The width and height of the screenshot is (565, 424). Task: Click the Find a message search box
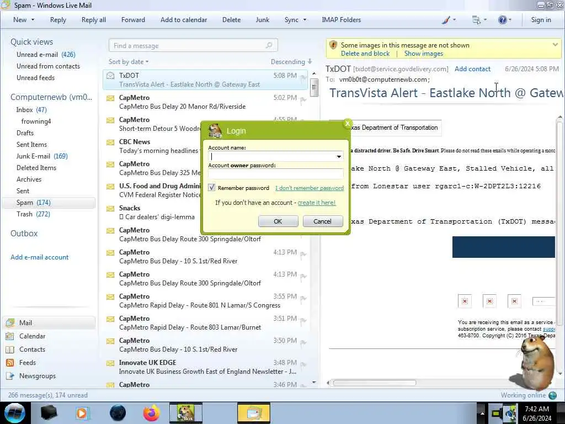(x=193, y=45)
